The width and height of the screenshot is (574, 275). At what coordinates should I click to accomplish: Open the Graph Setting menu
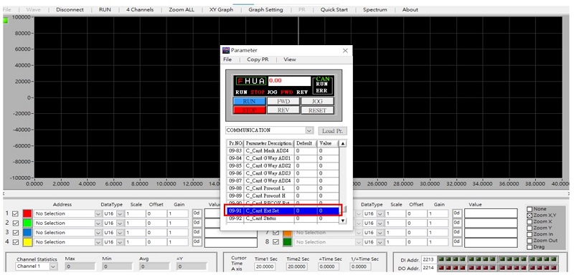tap(265, 10)
